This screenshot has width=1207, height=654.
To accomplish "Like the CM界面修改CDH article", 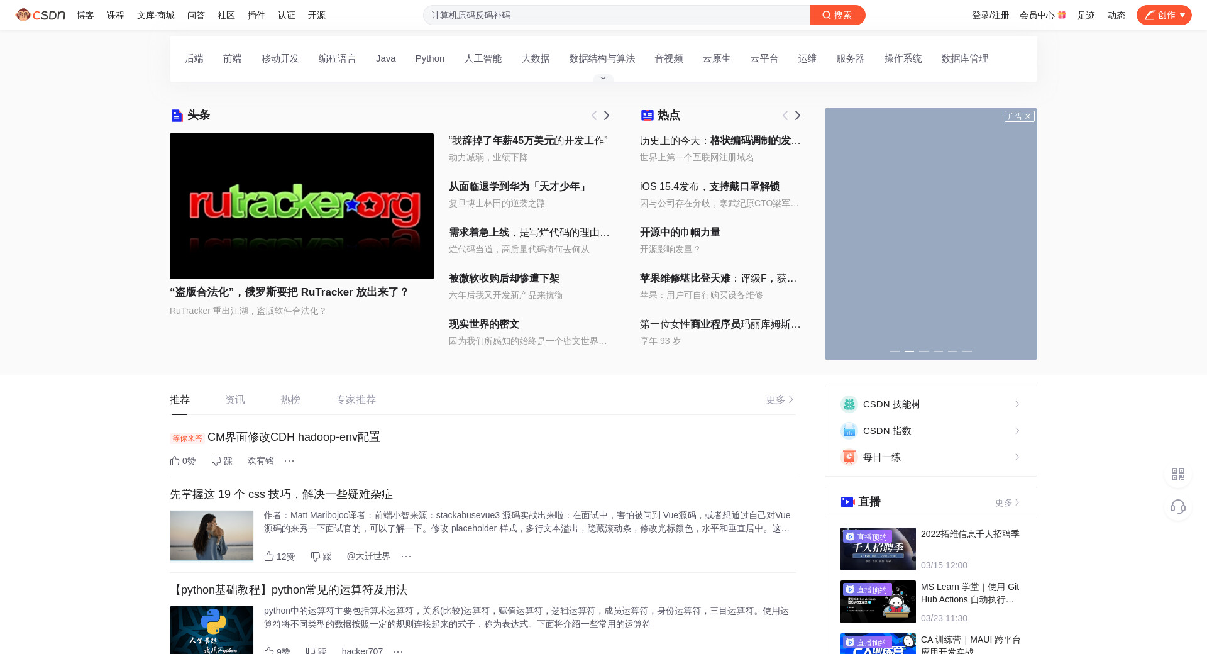I will click(x=182, y=461).
